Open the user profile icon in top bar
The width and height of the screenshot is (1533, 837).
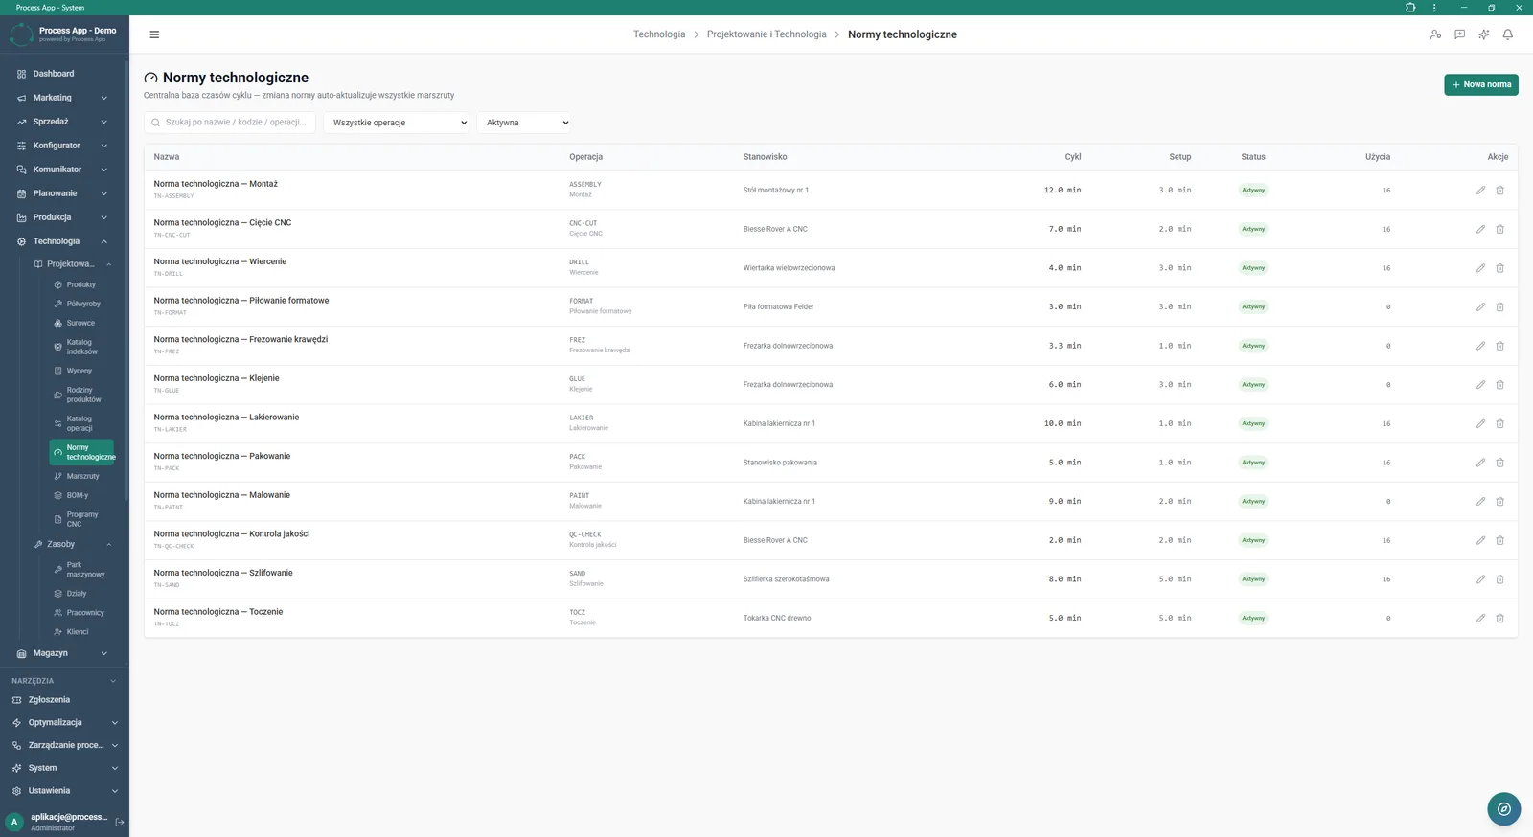[x=1435, y=34]
